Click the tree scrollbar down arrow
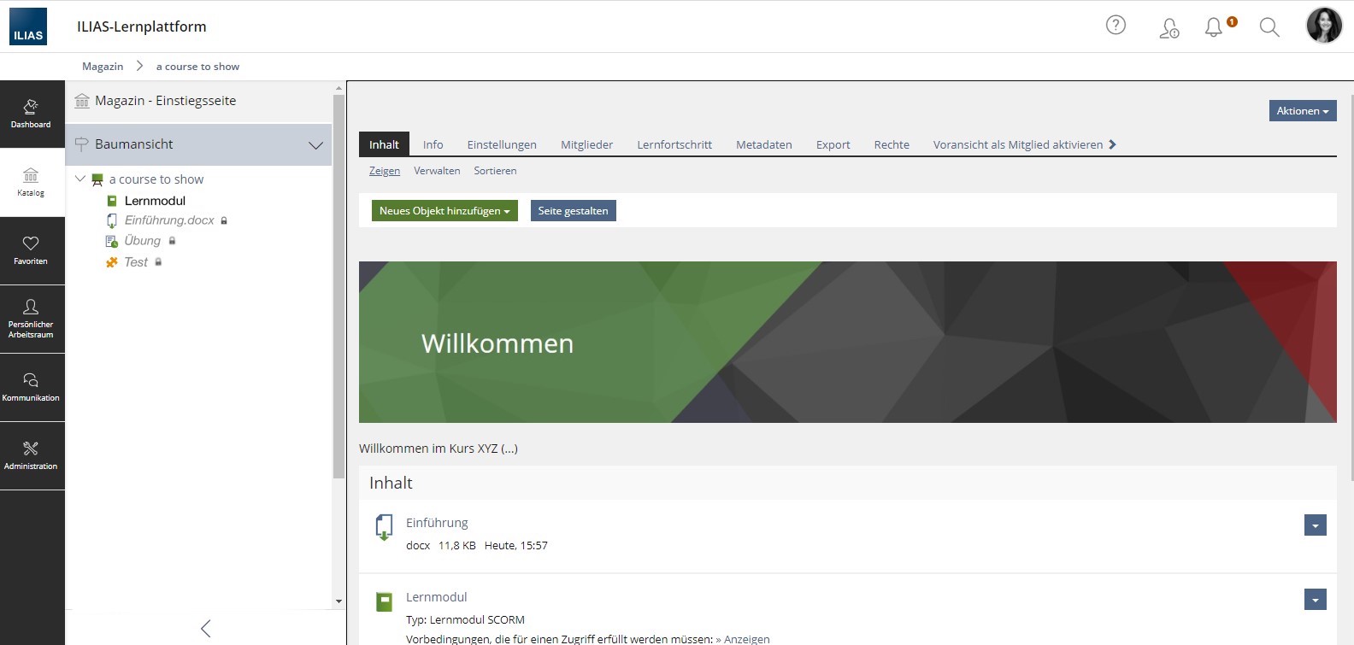The height and width of the screenshot is (645, 1354). pyautogui.click(x=338, y=601)
